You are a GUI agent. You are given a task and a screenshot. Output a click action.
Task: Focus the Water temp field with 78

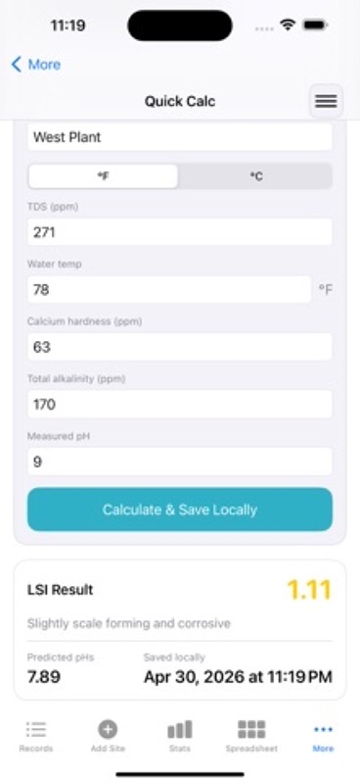(169, 289)
